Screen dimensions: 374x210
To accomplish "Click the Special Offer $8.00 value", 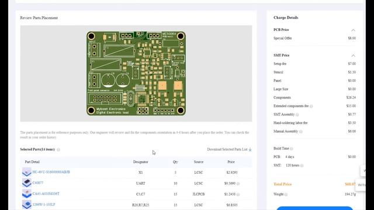I will (x=352, y=38).
